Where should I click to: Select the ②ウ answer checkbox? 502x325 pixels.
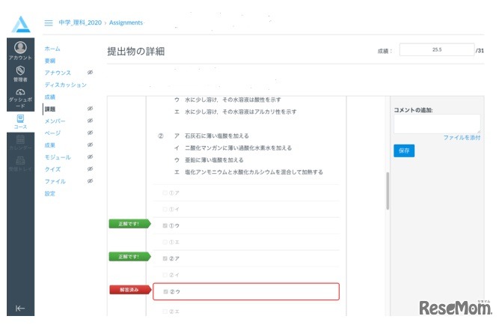tap(165, 291)
